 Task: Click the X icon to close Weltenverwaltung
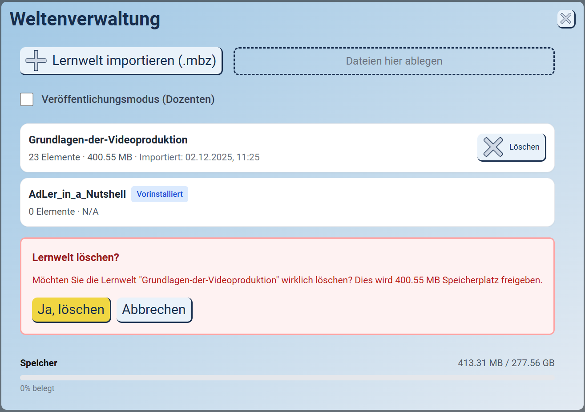[566, 19]
